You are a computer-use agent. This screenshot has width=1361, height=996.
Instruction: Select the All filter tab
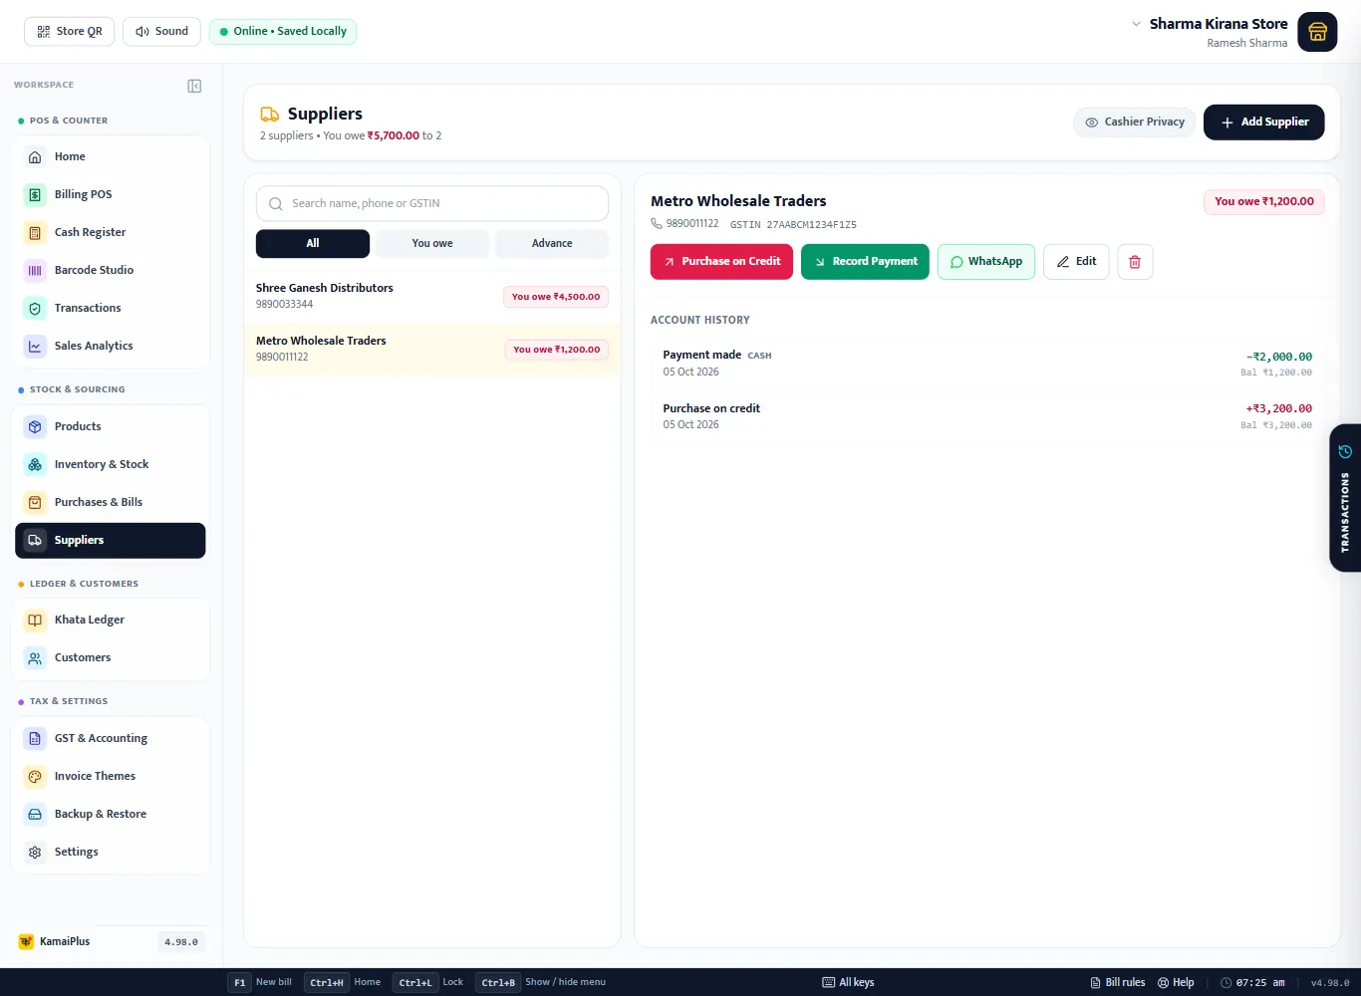[x=313, y=243]
